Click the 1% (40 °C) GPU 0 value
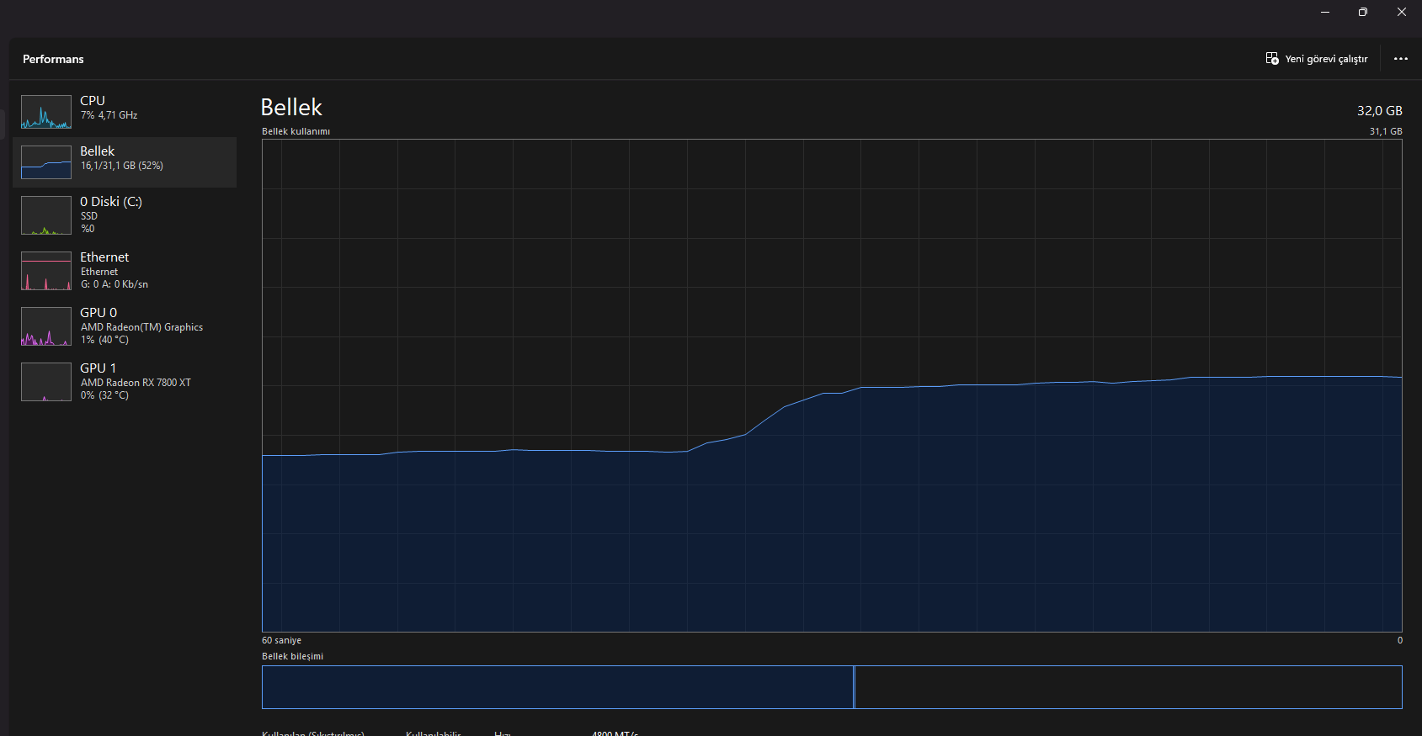The width and height of the screenshot is (1422, 736). pos(104,340)
